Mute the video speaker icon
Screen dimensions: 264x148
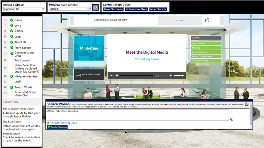(171, 75)
